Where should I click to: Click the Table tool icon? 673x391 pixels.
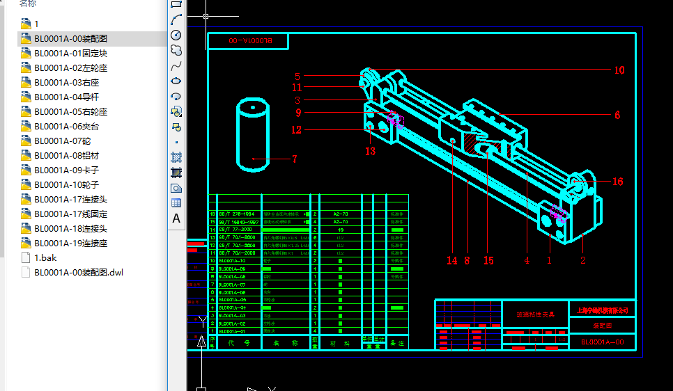pyautogui.click(x=176, y=203)
